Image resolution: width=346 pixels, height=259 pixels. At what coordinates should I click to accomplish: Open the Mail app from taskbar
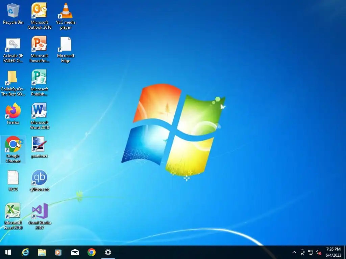pos(75,252)
